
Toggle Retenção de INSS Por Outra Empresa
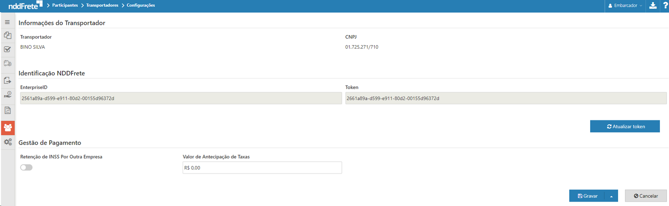26,168
